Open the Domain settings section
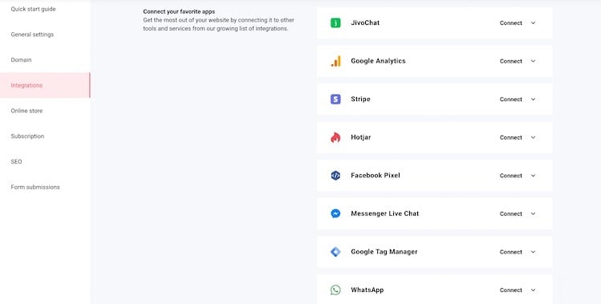This screenshot has width=601, height=304. (x=21, y=60)
